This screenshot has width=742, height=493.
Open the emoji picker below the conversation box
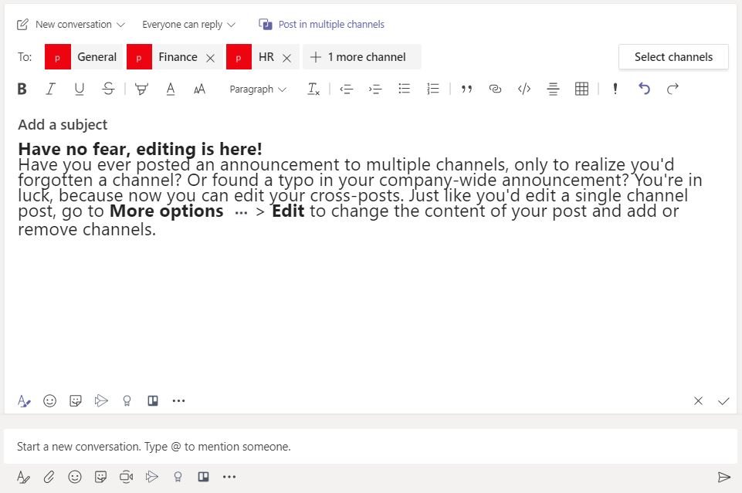tap(75, 476)
